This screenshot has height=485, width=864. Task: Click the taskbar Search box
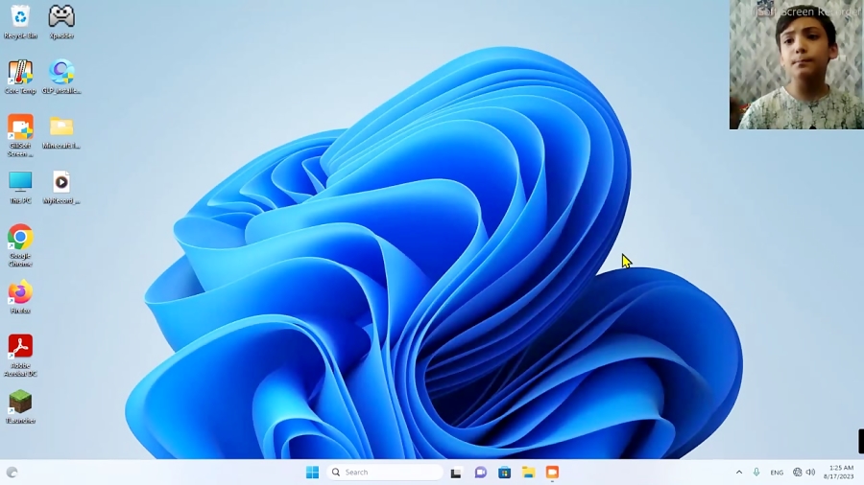(x=385, y=473)
